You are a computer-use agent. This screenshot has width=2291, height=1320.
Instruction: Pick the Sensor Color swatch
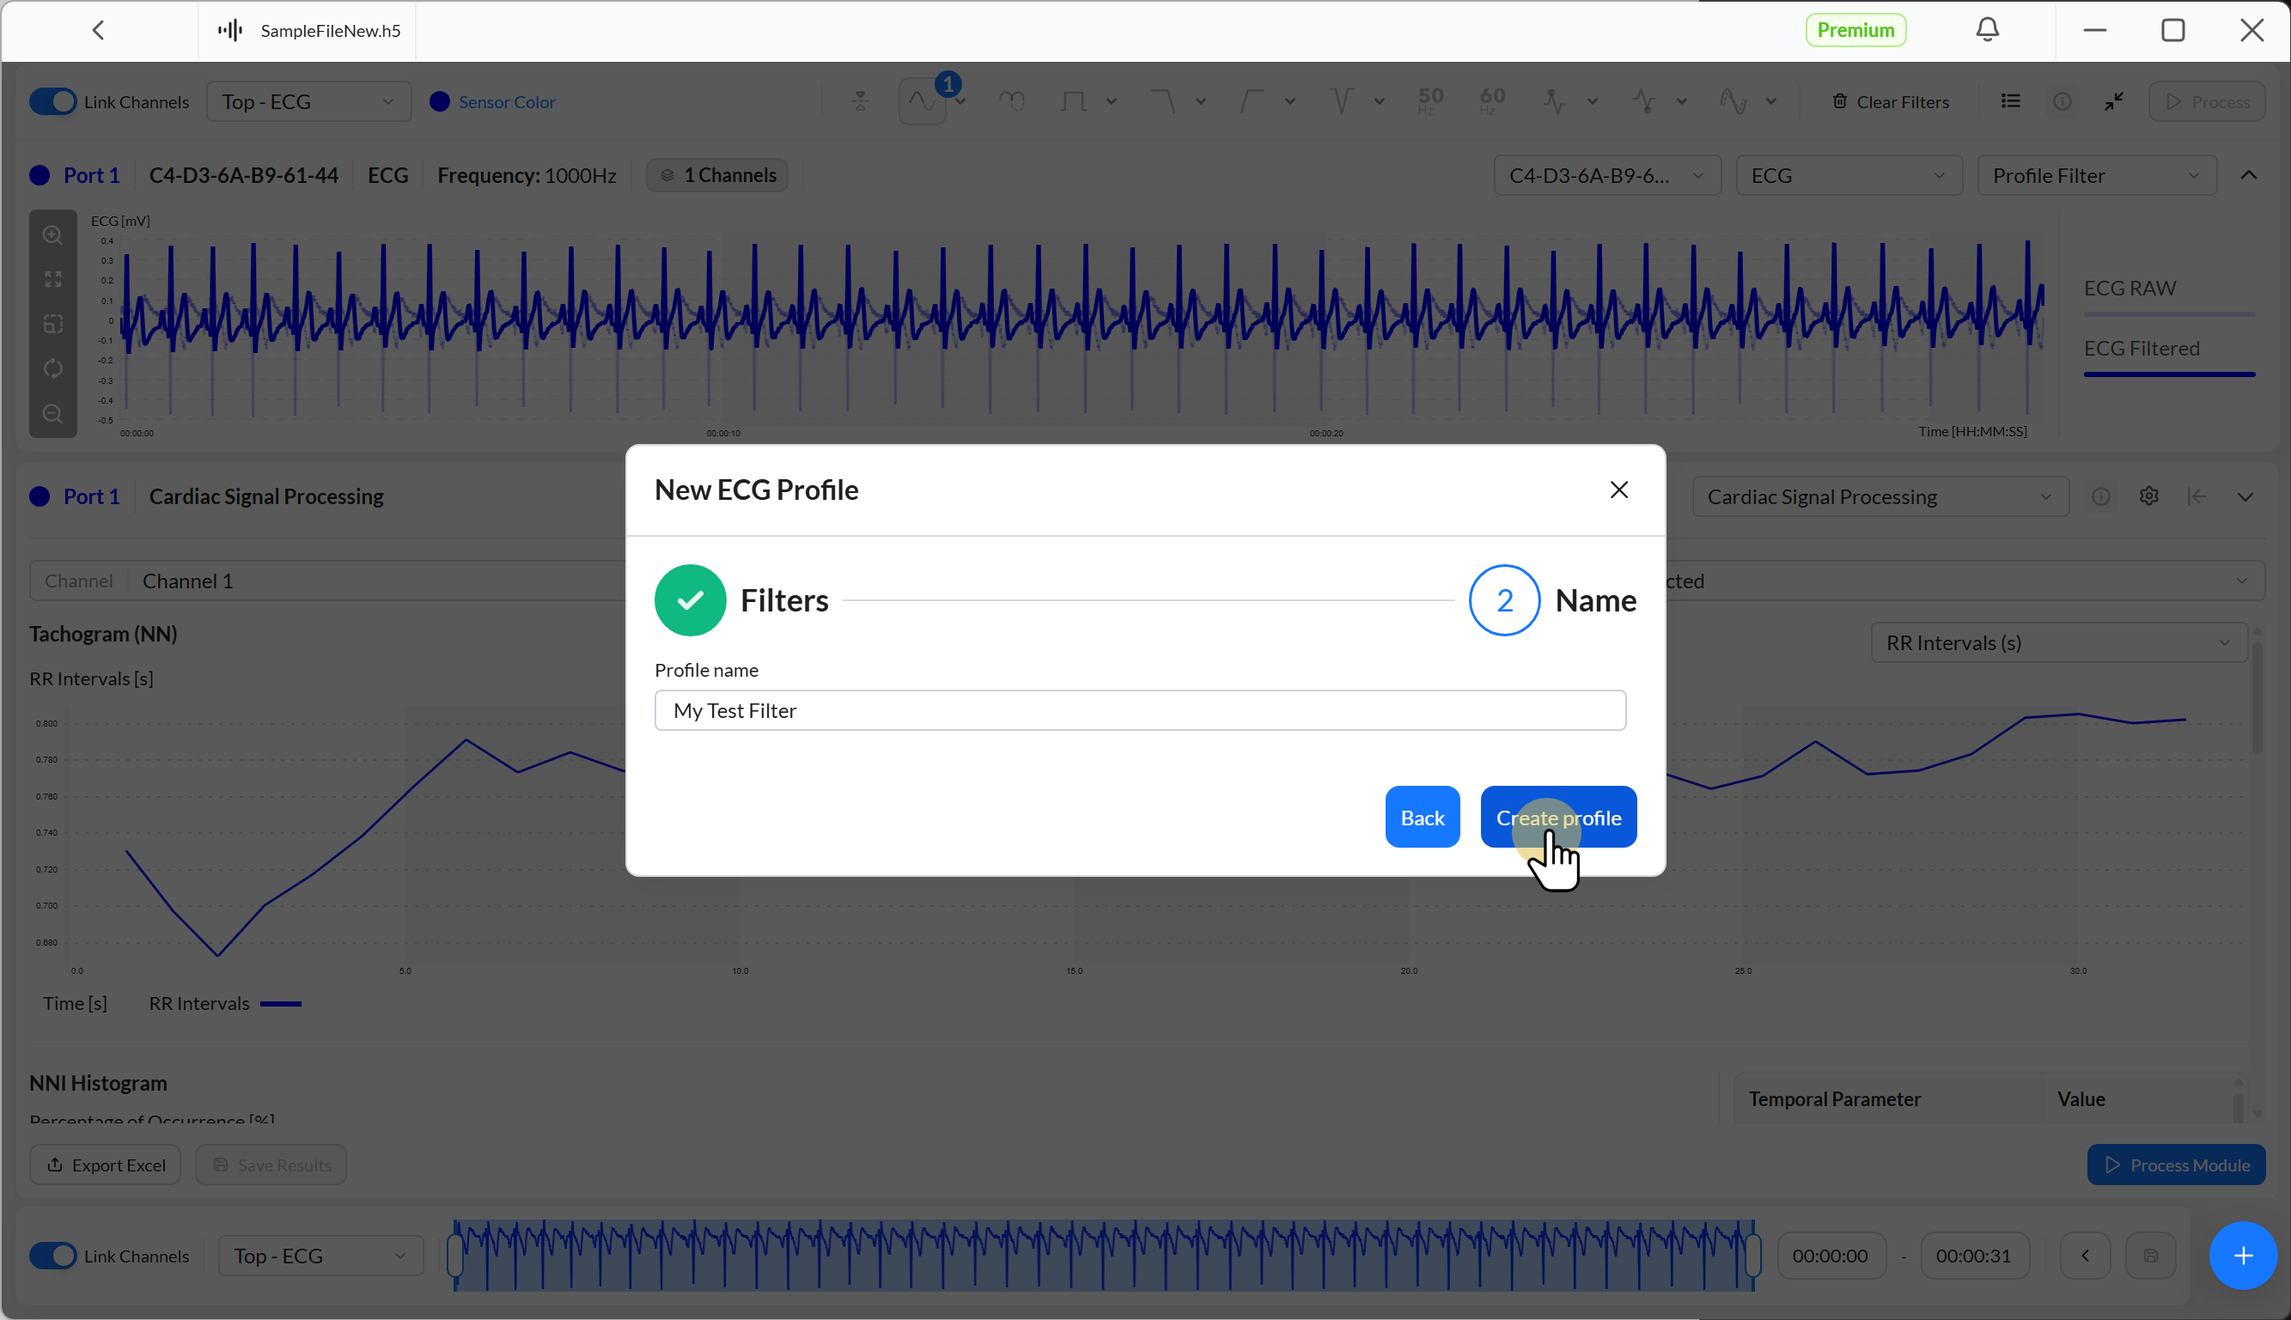coord(440,101)
